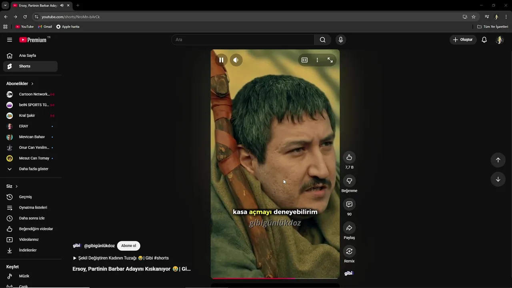Open Tüm Yer İşaretleri bookmarks folder
This screenshot has width=512, height=288.
493,27
